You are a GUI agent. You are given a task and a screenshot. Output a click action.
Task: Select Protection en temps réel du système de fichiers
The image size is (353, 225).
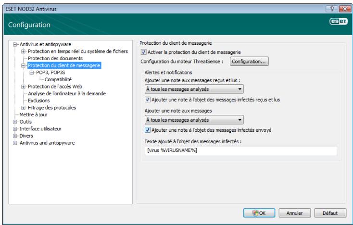pyautogui.click(x=77, y=51)
